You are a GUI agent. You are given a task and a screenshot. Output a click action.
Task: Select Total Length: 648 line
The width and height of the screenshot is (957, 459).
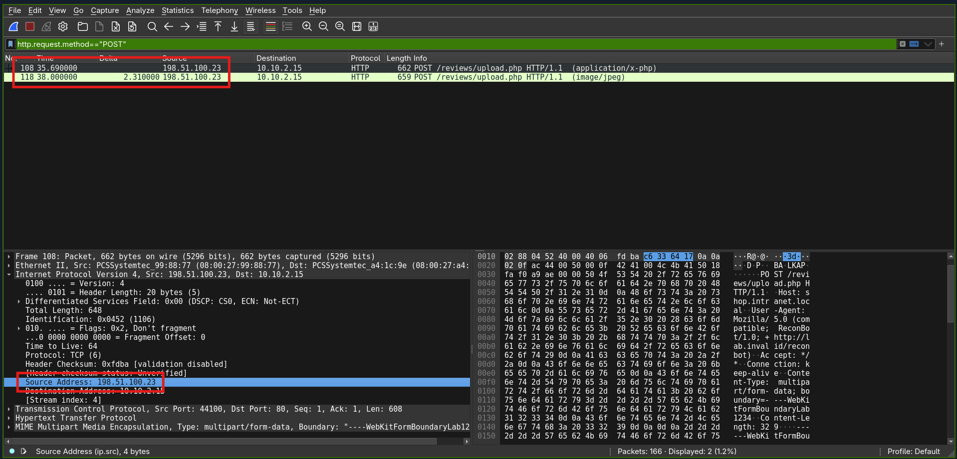coord(63,310)
